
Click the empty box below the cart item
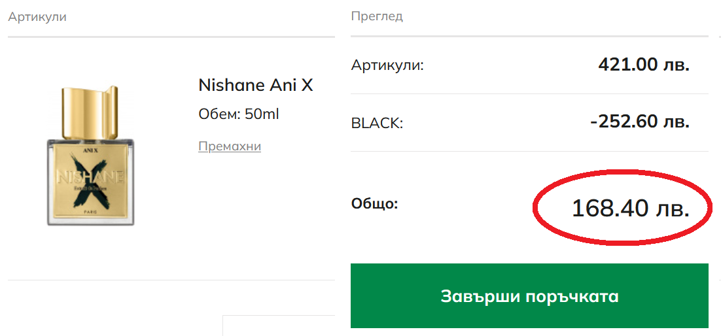tap(278, 326)
